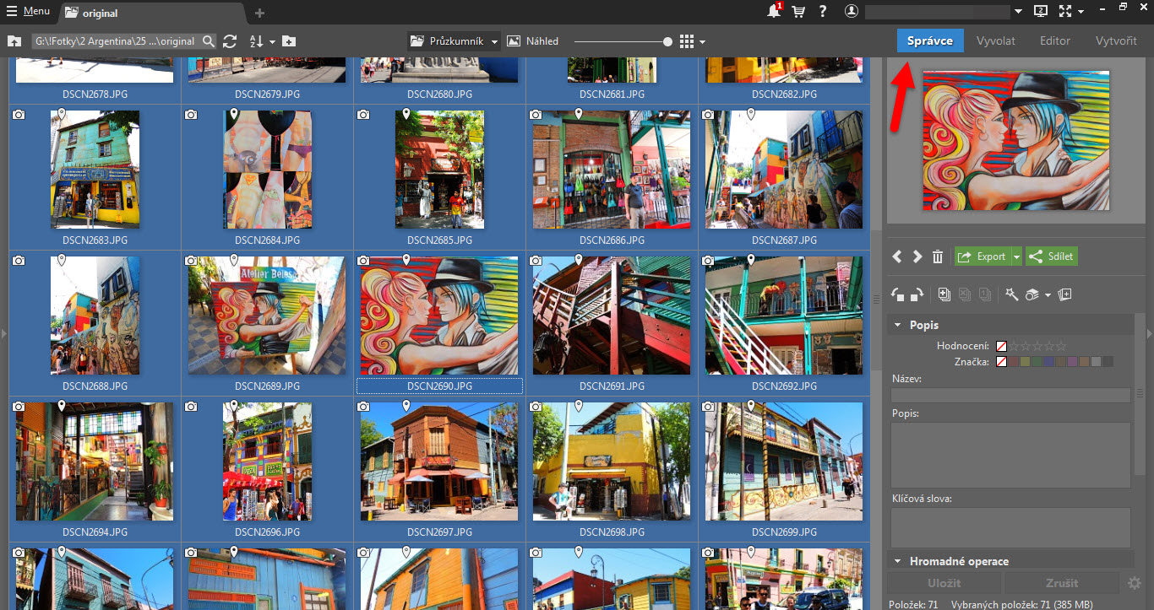
Task: Click the create copies icon with plus
Action: click(944, 294)
